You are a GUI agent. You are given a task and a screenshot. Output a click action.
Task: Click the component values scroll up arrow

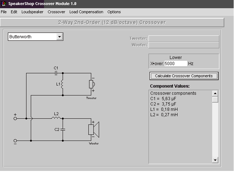(215, 94)
